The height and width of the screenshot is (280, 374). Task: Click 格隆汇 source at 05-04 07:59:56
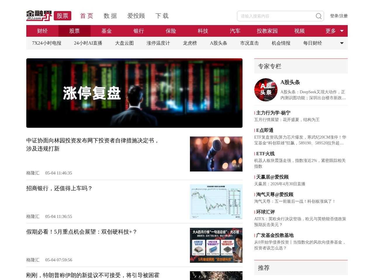[33, 260]
